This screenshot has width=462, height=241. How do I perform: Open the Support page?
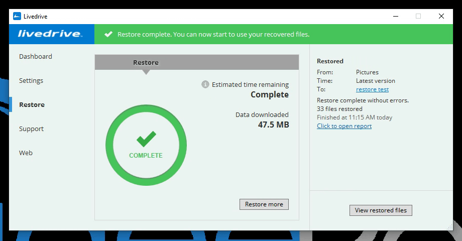pos(31,129)
